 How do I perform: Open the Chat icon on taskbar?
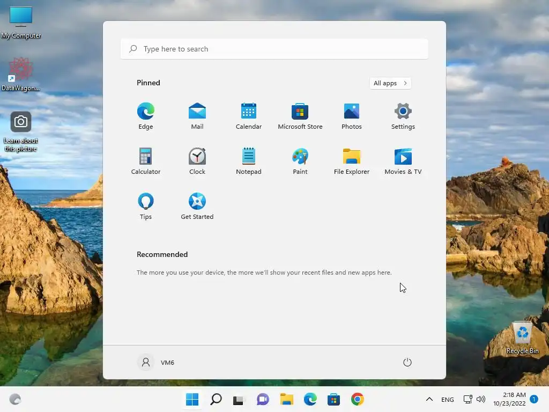263,399
